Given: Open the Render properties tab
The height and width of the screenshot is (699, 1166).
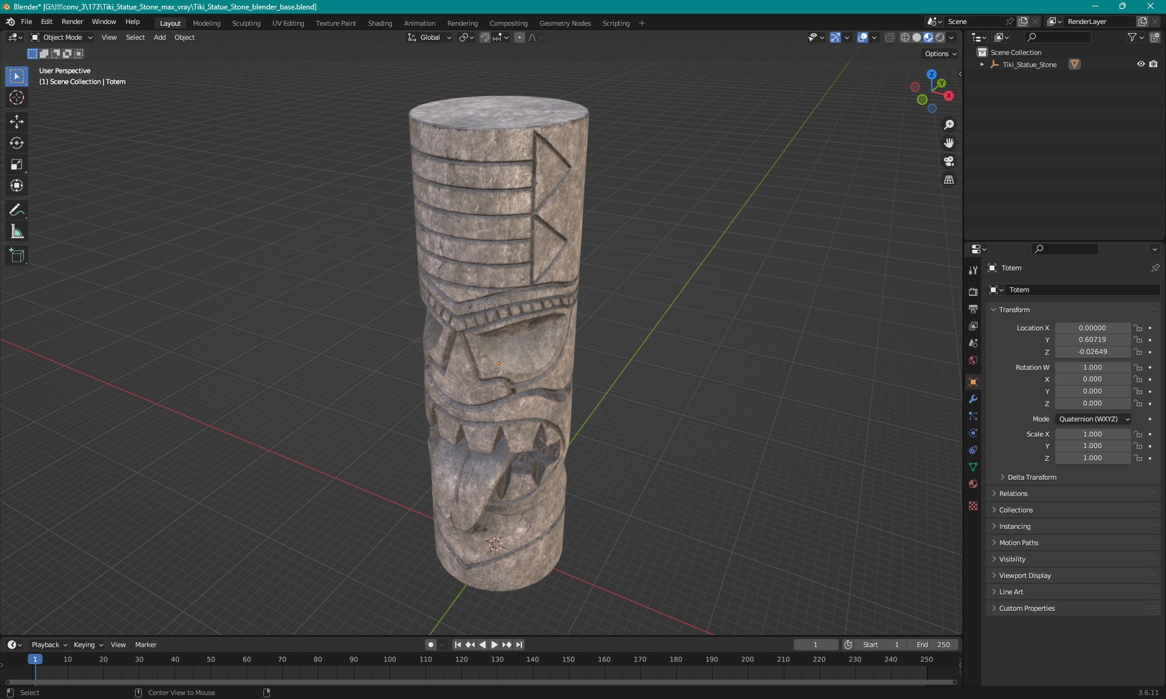Looking at the screenshot, I should click(x=973, y=292).
